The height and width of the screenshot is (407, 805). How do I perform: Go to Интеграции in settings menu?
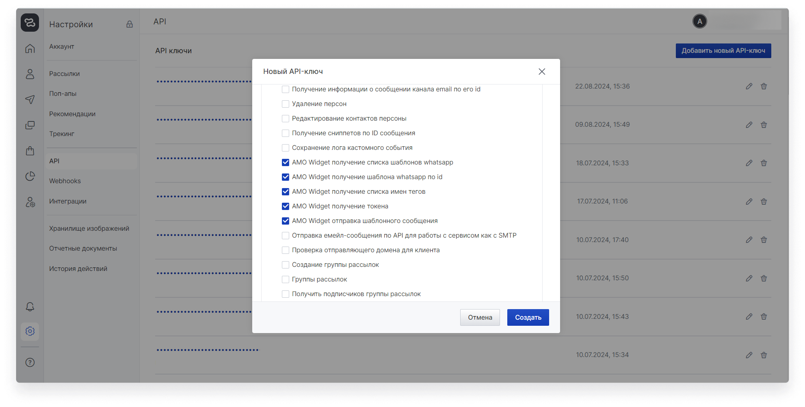click(68, 201)
